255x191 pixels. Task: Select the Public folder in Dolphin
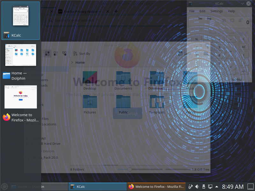point(123,104)
